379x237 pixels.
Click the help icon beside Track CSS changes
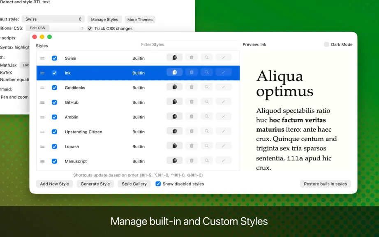[82, 28]
